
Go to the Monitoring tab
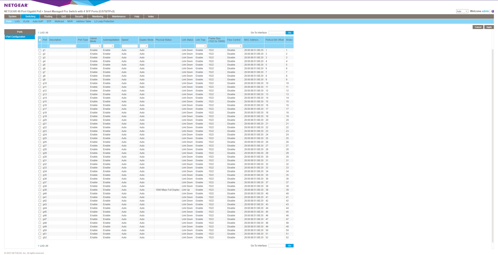tap(98, 16)
